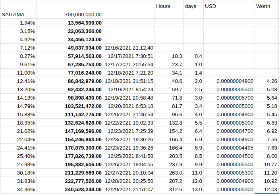Click the 4.92% percentage cell
This screenshot has width=280, height=194.
18,39
